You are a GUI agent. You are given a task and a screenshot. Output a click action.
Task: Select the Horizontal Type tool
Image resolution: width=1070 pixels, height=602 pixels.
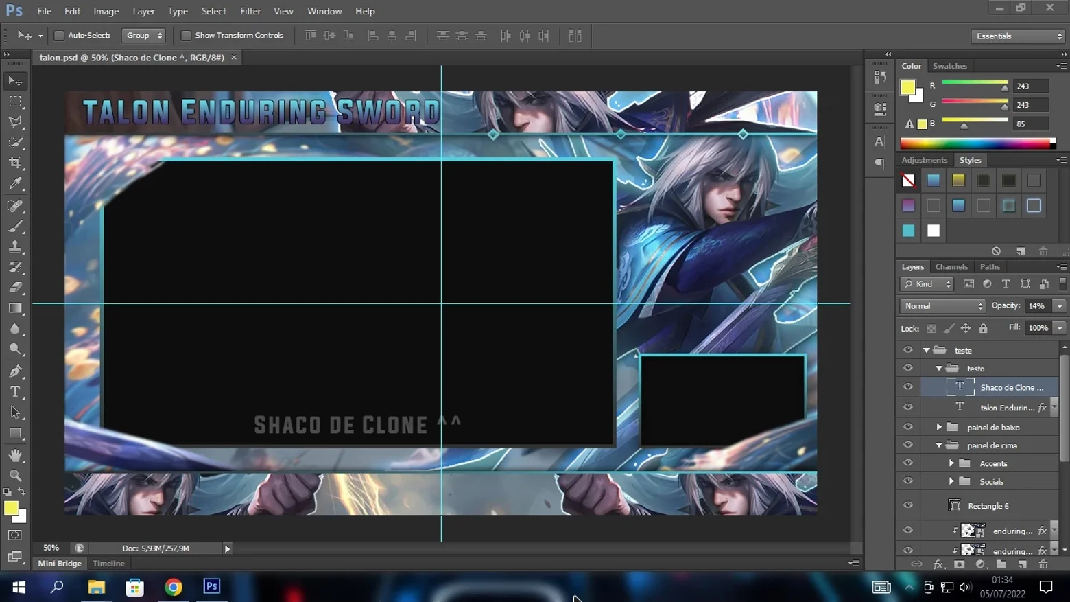point(15,392)
